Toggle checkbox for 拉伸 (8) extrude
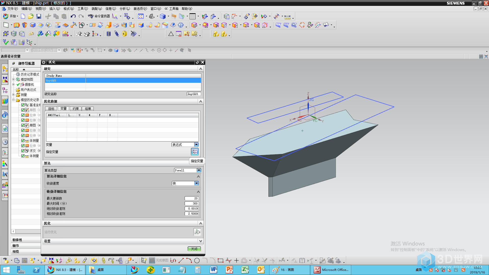 (23, 146)
